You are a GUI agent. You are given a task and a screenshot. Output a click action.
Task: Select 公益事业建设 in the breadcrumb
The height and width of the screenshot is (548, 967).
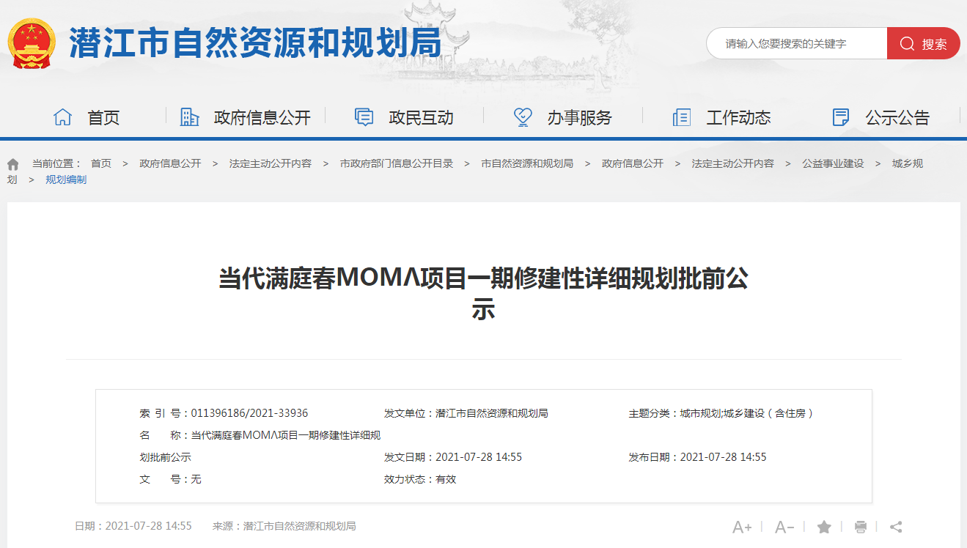click(833, 163)
